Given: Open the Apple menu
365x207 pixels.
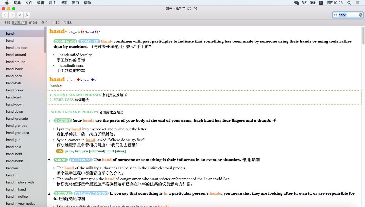Looking at the screenshot, I should [7, 3].
